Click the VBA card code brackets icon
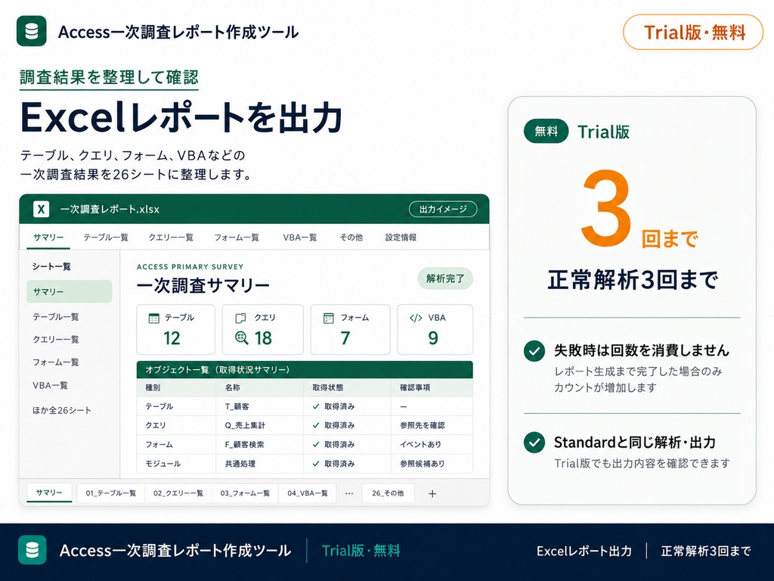The width and height of the screenshot is (774, 581). (x=416, y=318)
